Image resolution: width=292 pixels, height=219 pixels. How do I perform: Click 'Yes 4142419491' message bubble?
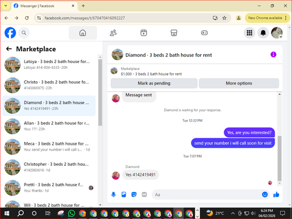tap(140, 175)
